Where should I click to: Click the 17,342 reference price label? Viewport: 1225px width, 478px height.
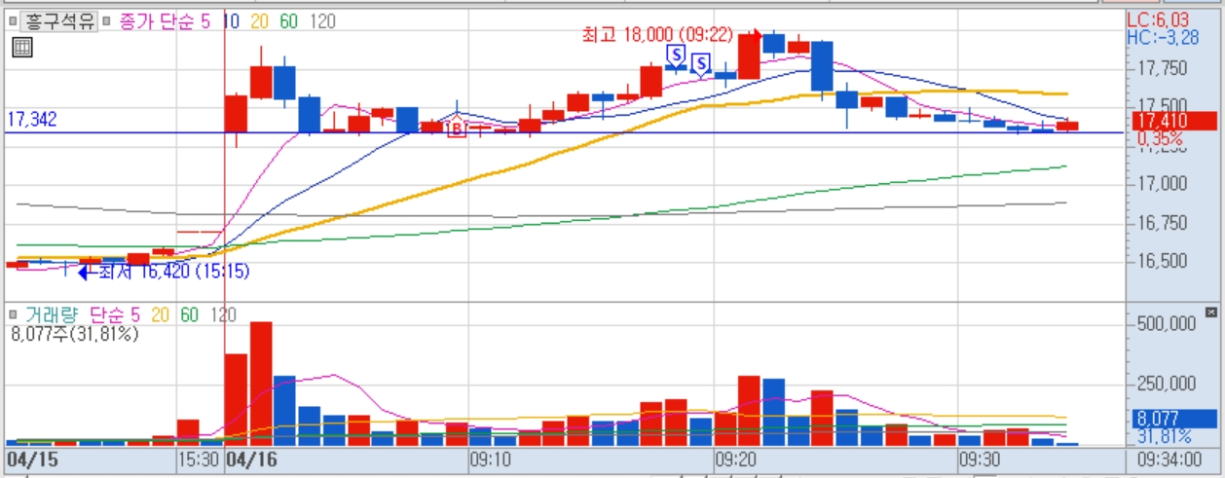pyautogui.click(x=32, y=119)
